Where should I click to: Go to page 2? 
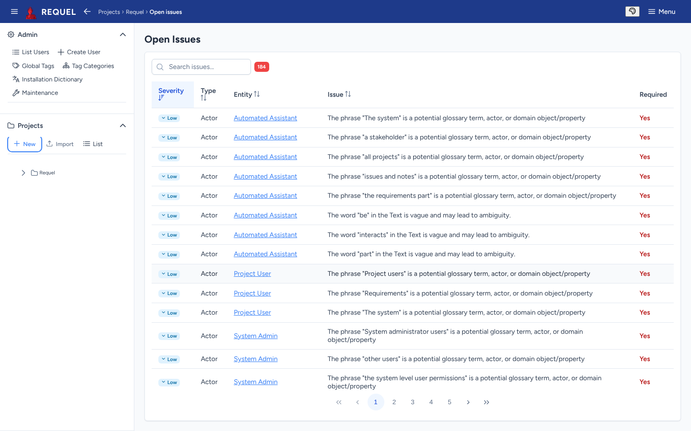[x=394, y=402]
